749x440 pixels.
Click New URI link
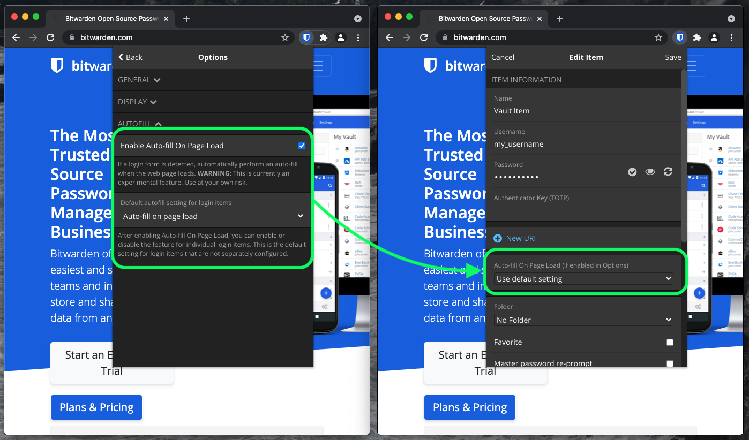[515, 238]
